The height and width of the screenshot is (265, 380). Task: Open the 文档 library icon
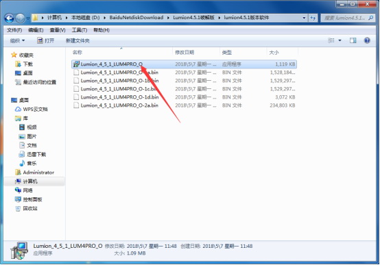(x=22, y=145)
